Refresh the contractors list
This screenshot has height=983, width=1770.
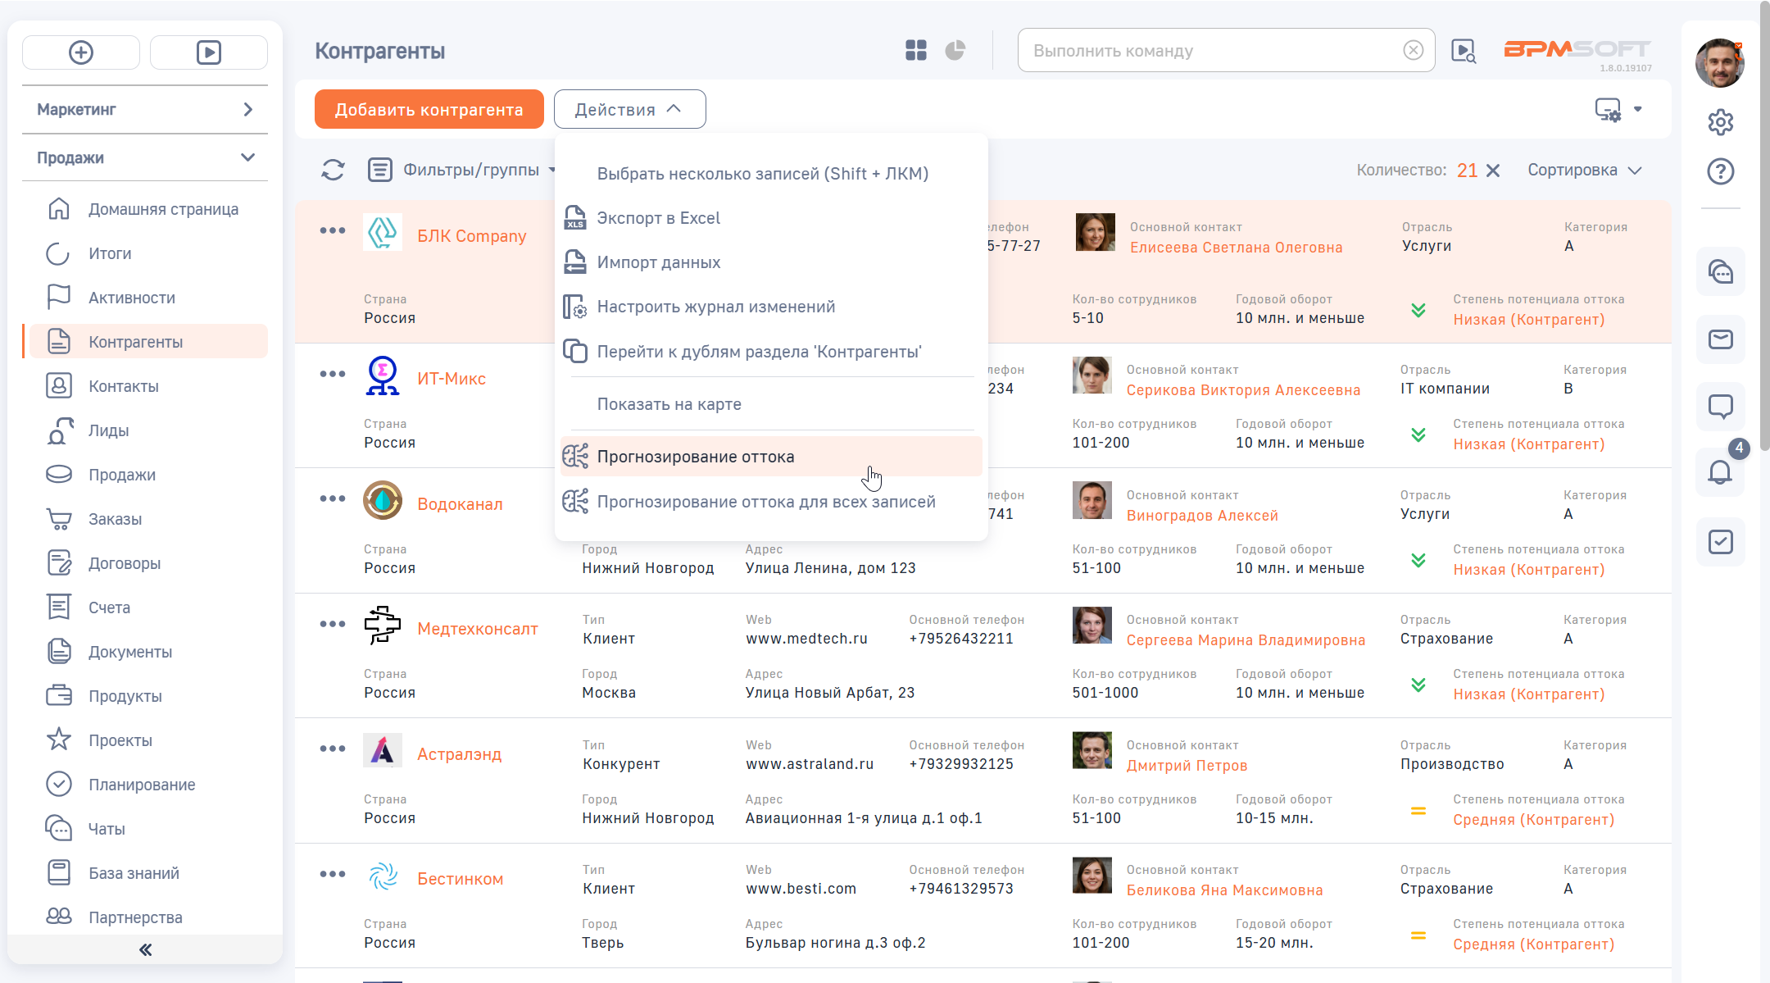coord(333,171)
